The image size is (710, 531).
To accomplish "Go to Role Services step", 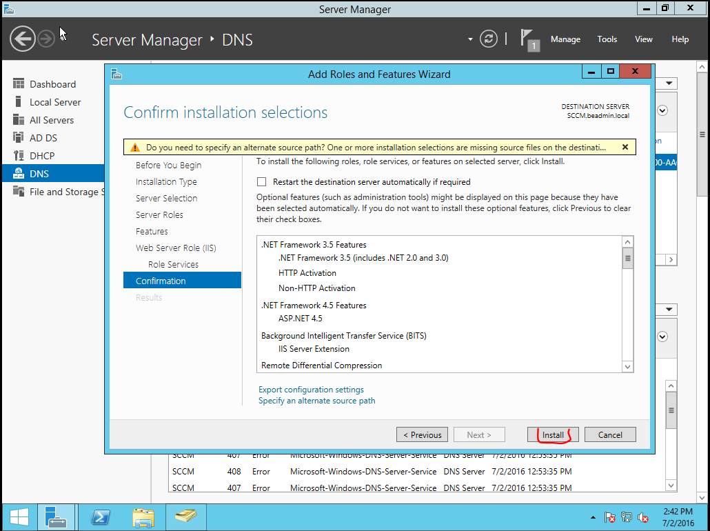I will point(173,265).
